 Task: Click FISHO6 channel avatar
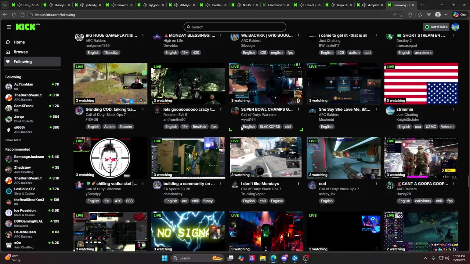pyautogui.click(x=79, y=111)
